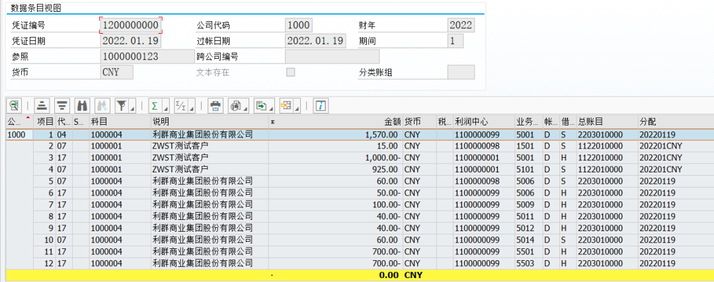Select amount 1,570.00 in item 1

(x=336, y=135)
